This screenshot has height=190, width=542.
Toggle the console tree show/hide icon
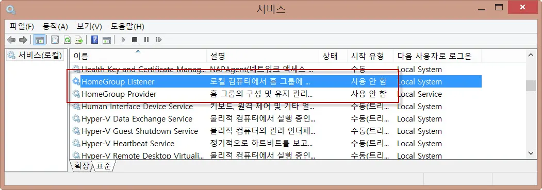(x=39, y=40)
